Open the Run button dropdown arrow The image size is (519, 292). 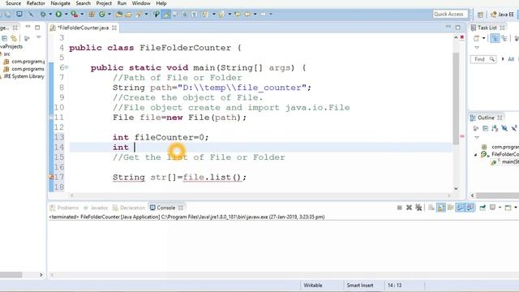66,15
